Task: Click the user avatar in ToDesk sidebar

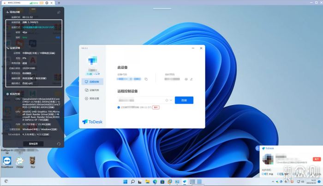Action: pyautogui.click(x=92, y=60)
